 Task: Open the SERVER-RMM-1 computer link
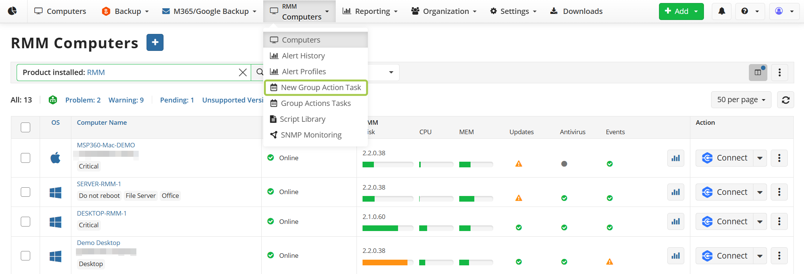click(x=99, y=184)
